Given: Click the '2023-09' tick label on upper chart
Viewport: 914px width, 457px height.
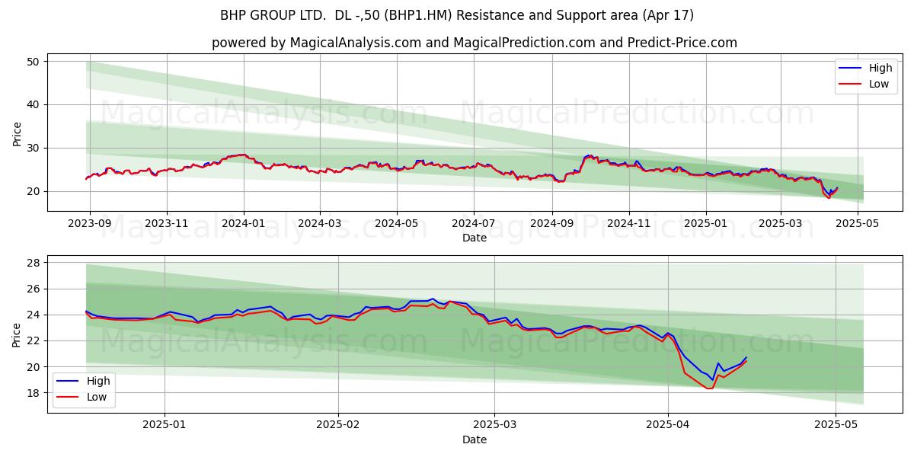Looking at the screenshot, I should point(90,224).
